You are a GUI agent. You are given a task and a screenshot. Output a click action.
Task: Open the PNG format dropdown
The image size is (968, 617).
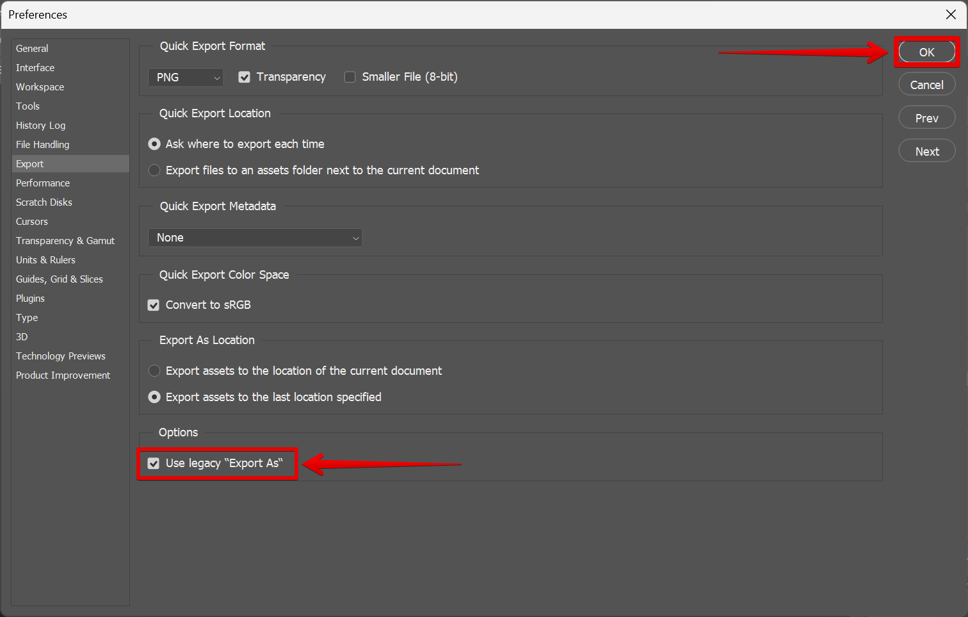point(186,78)
